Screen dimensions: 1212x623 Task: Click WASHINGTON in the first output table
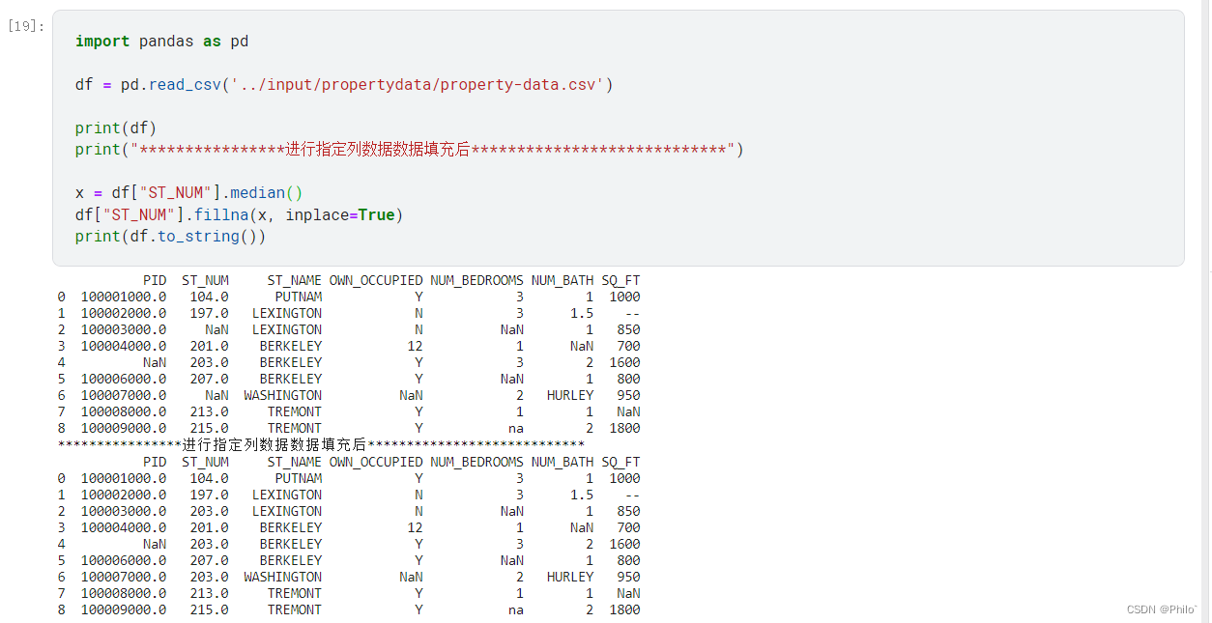tap(283, 395)
